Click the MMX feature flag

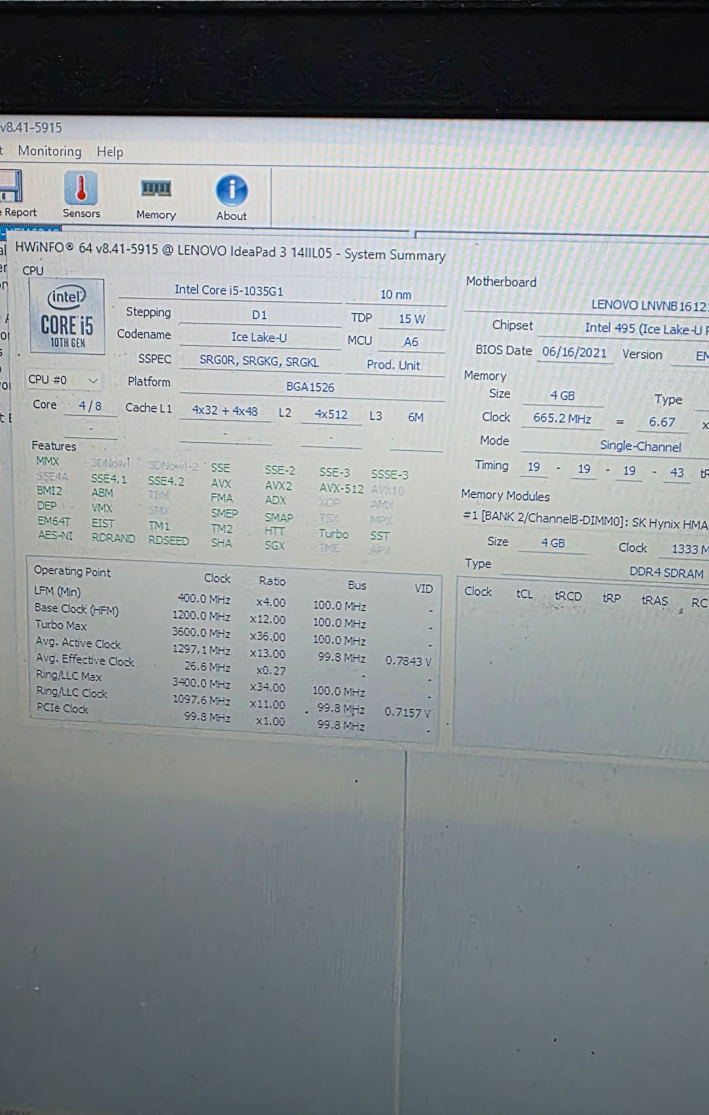pos(47,461)
